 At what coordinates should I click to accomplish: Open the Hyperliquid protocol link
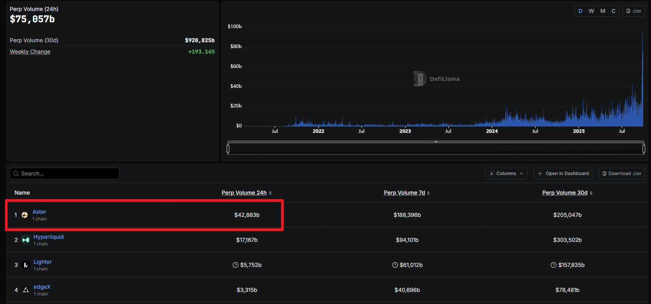coord(49,237)
